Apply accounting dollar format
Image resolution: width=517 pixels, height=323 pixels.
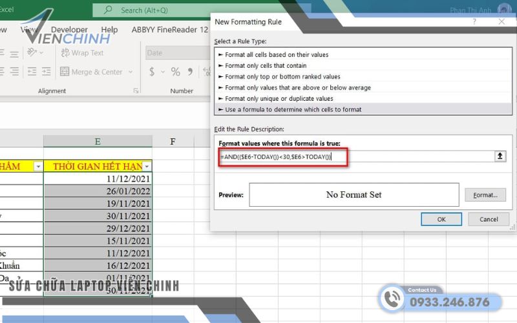click(x=152, y=72)
